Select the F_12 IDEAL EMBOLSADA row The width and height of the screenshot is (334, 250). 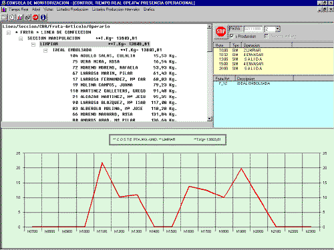(x=244, y=83)
